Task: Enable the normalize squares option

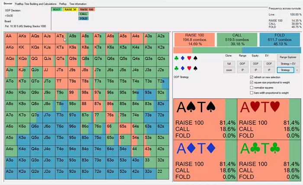Action: [x=252, y=88]
